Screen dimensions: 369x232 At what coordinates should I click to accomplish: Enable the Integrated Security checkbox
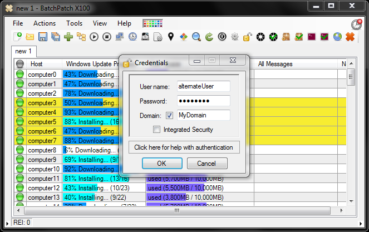click(156, 130)
